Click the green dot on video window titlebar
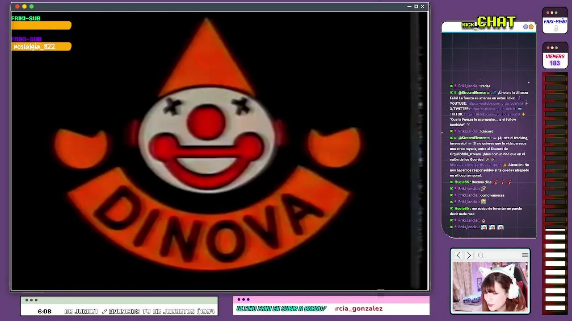This screenshot has height=321, width=572. tap(31, 7)
